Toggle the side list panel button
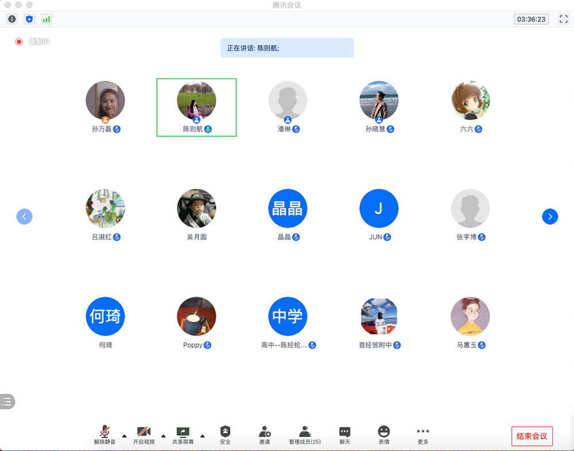Screen dimensions: 574x451 click(7, 402)
